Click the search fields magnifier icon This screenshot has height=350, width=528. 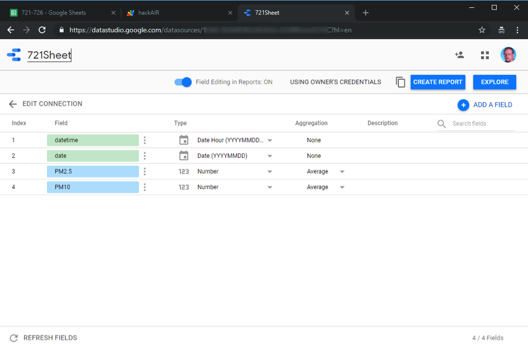[441, 124]
